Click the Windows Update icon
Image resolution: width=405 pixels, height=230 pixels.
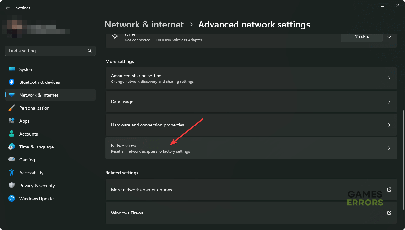click(12, 199)
